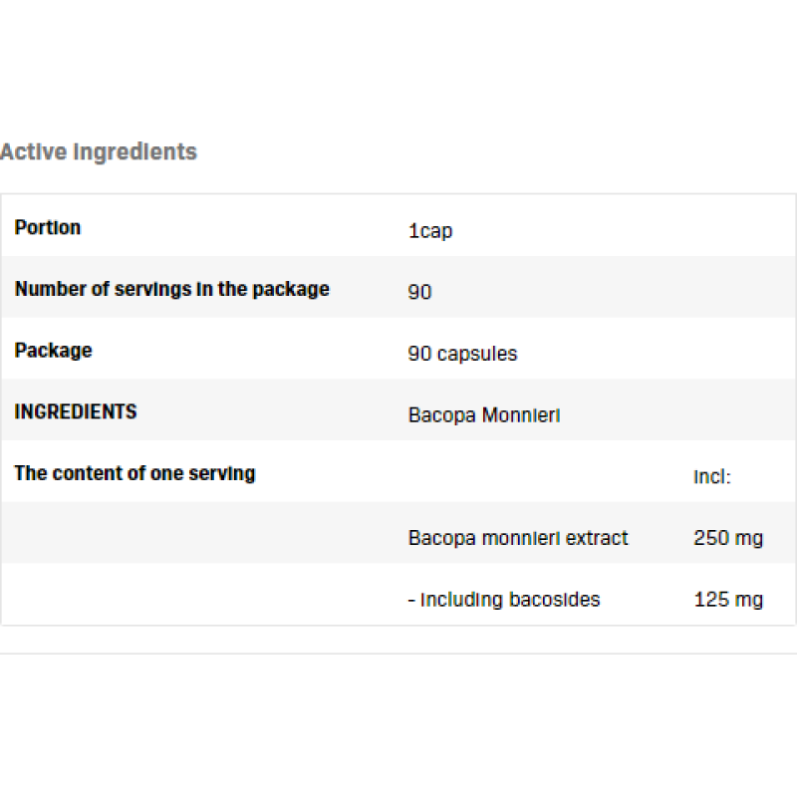Click the 125 mg amount
Image resolution: width=797 pixels, height=797 pixels.
727,599
